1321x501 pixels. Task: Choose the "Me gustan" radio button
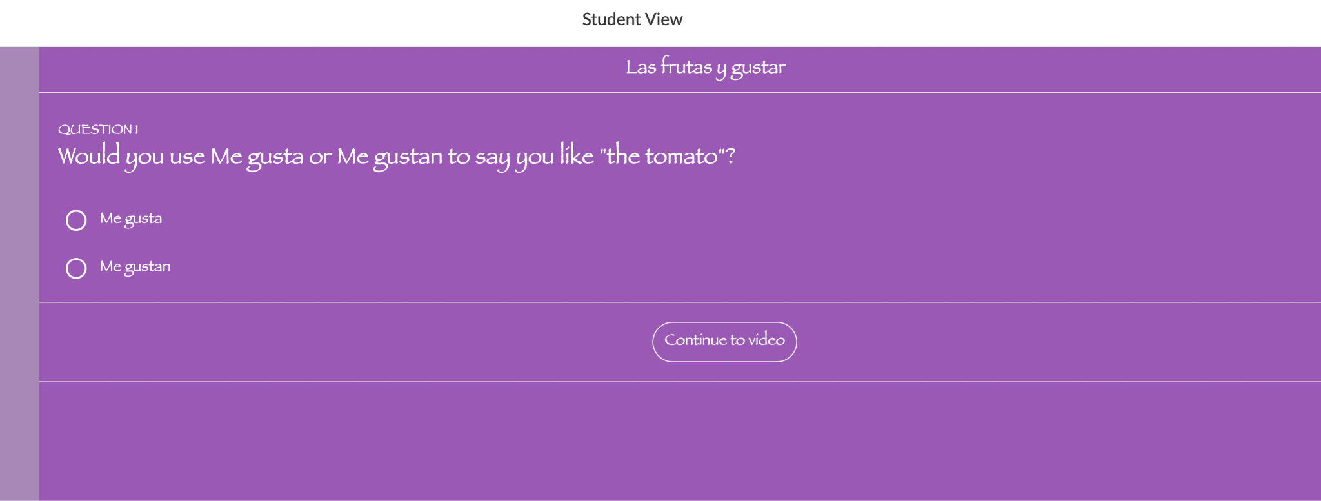click(x=76, y=268)
